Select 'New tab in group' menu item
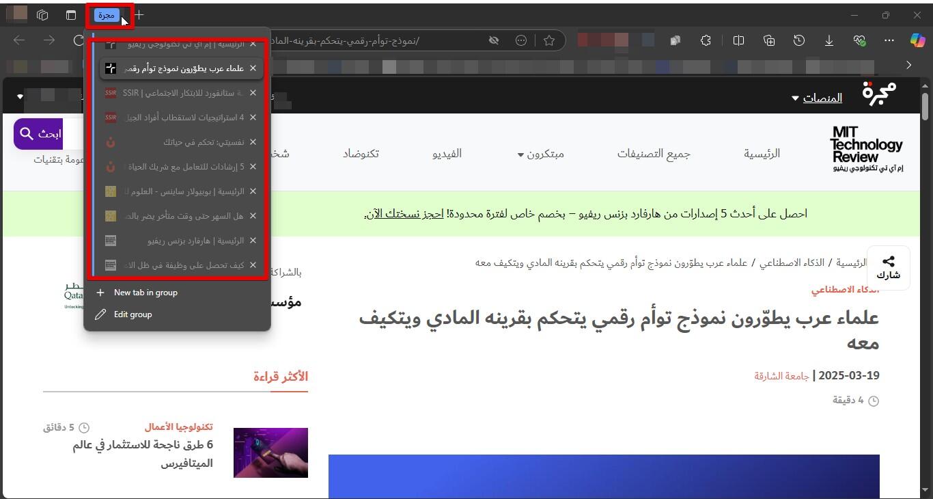933x499 pixels. pyautogui.click(x=145, y=293)
